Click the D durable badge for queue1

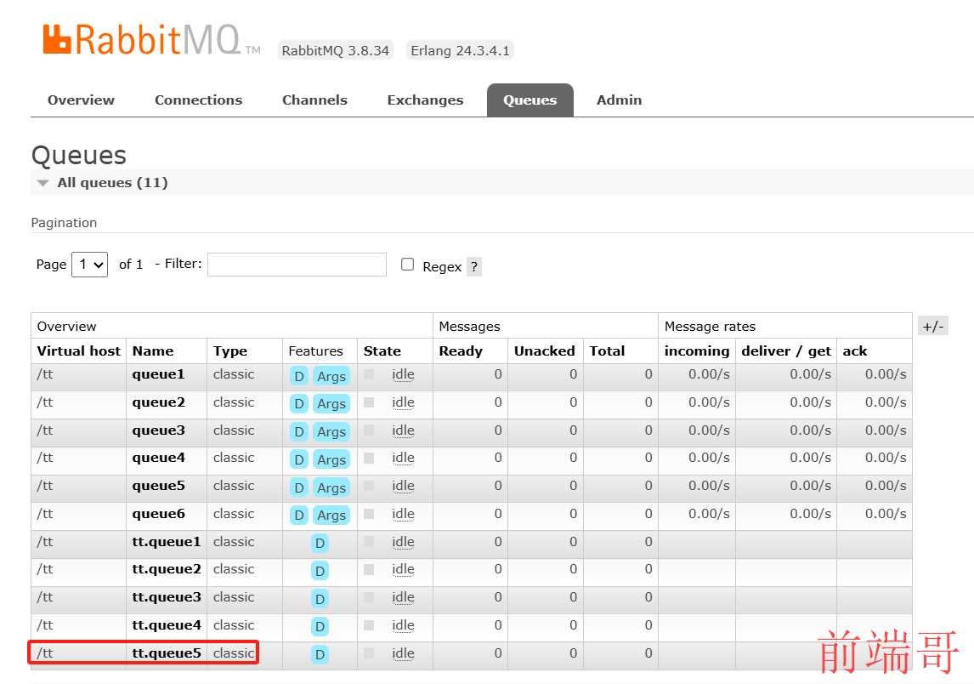[299, 376]
